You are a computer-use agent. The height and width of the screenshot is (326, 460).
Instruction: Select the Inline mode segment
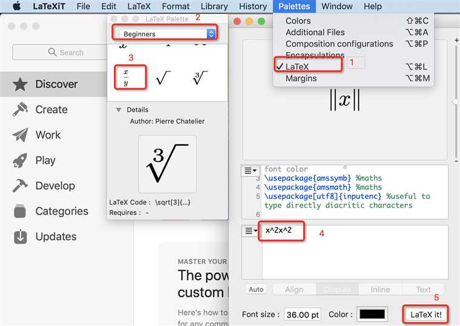click(380, 290)
